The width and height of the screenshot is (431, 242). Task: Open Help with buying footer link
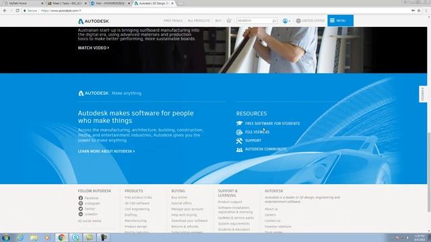coord(184,215)
